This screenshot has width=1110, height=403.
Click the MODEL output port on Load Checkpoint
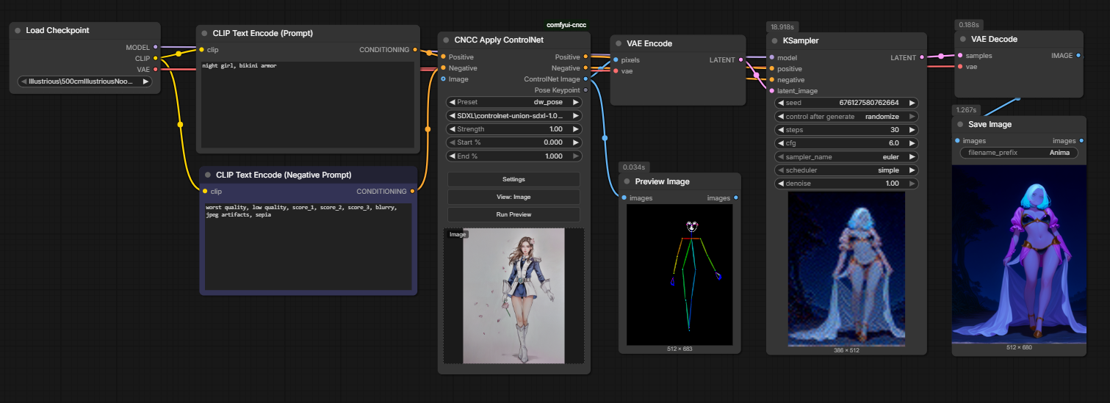[x=155, y=47]
